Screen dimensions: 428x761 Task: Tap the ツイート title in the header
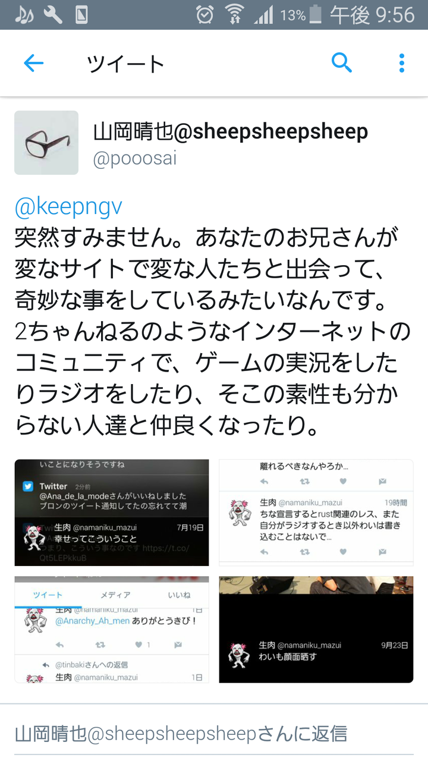[x=125, y=64]
